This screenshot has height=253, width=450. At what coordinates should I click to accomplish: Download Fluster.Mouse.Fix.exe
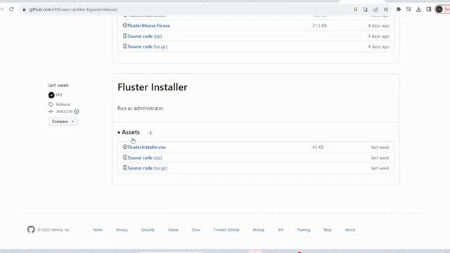tap(148, 25)
